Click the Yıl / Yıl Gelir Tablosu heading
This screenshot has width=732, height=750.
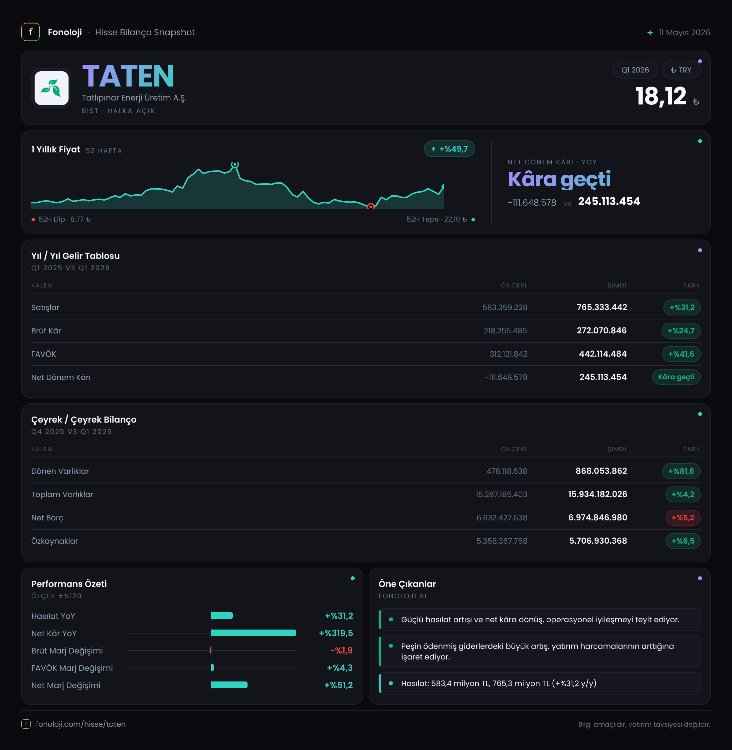pyautogui.click(x=75, y=256)
